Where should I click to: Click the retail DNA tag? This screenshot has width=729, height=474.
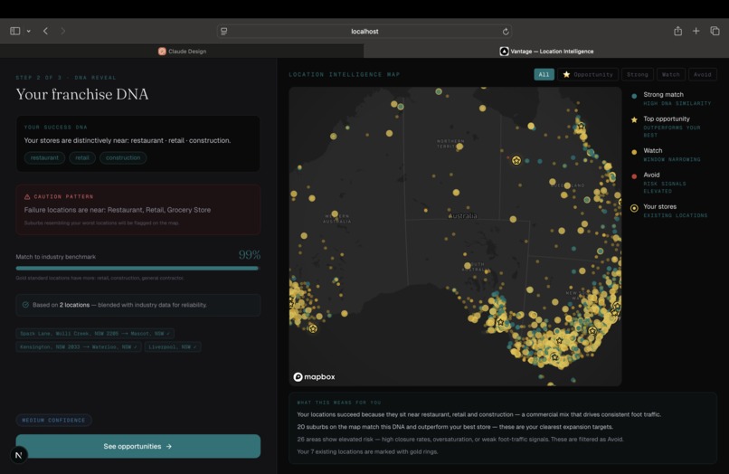[82, 157]
